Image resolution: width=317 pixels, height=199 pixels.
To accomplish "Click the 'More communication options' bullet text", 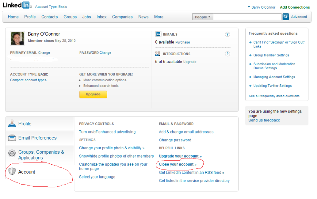I will click(x=105, y=80).
